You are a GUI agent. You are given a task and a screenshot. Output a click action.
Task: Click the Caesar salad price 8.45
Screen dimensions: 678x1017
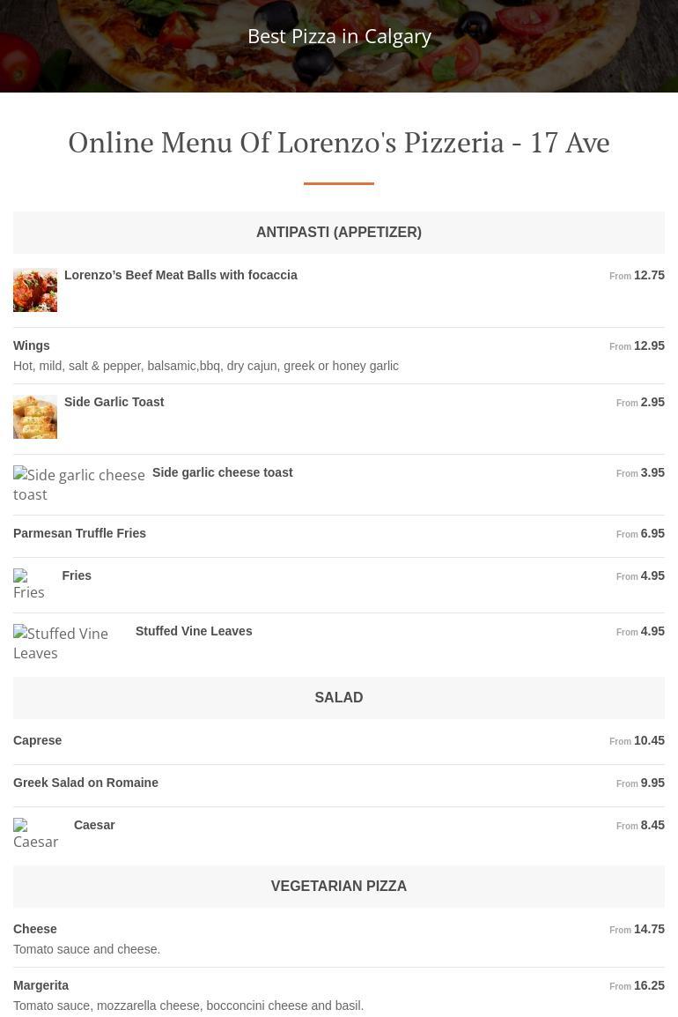[x=652, y=825]
